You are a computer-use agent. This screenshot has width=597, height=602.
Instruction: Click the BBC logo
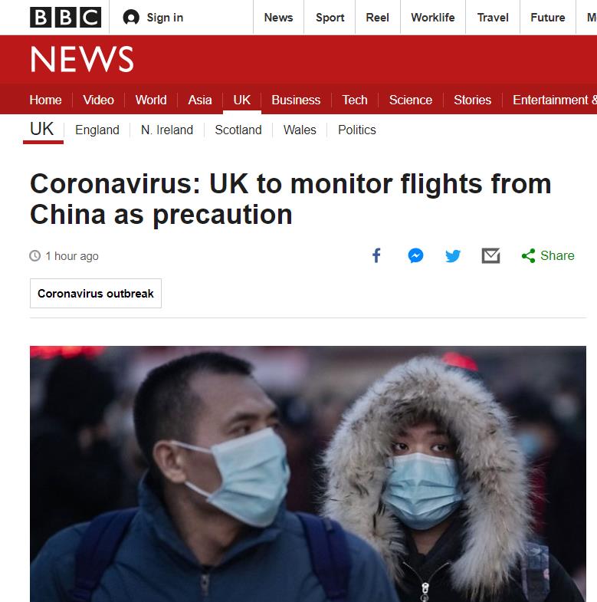66,18
